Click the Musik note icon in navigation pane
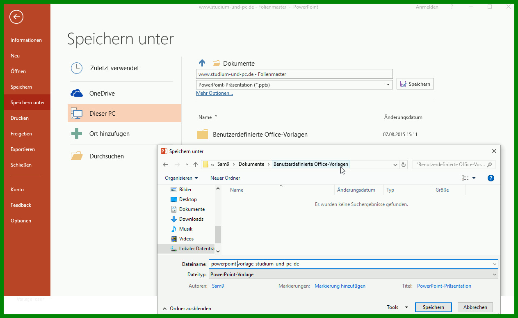 click(x=174, y=229)
